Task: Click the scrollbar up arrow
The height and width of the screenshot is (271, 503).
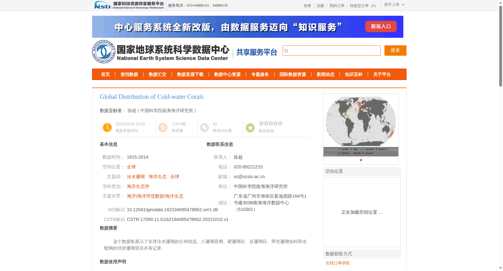Action: point(500,3)
